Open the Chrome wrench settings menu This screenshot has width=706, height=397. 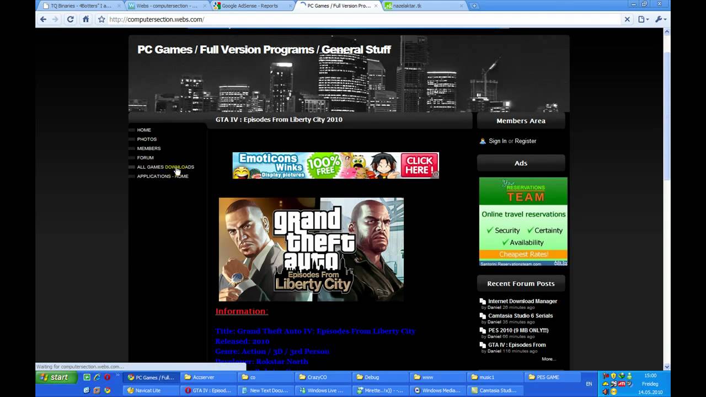click(x=662, y=19)
